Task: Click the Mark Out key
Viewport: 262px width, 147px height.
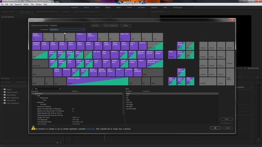Action: click(124, 55)
